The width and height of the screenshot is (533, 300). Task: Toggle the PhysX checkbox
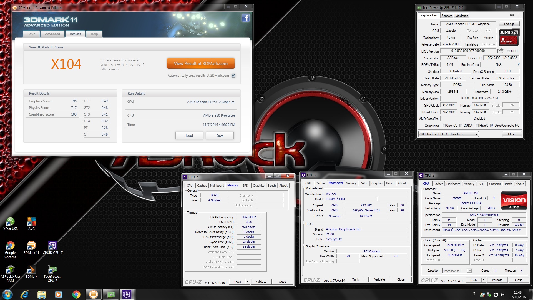(477, 126)
